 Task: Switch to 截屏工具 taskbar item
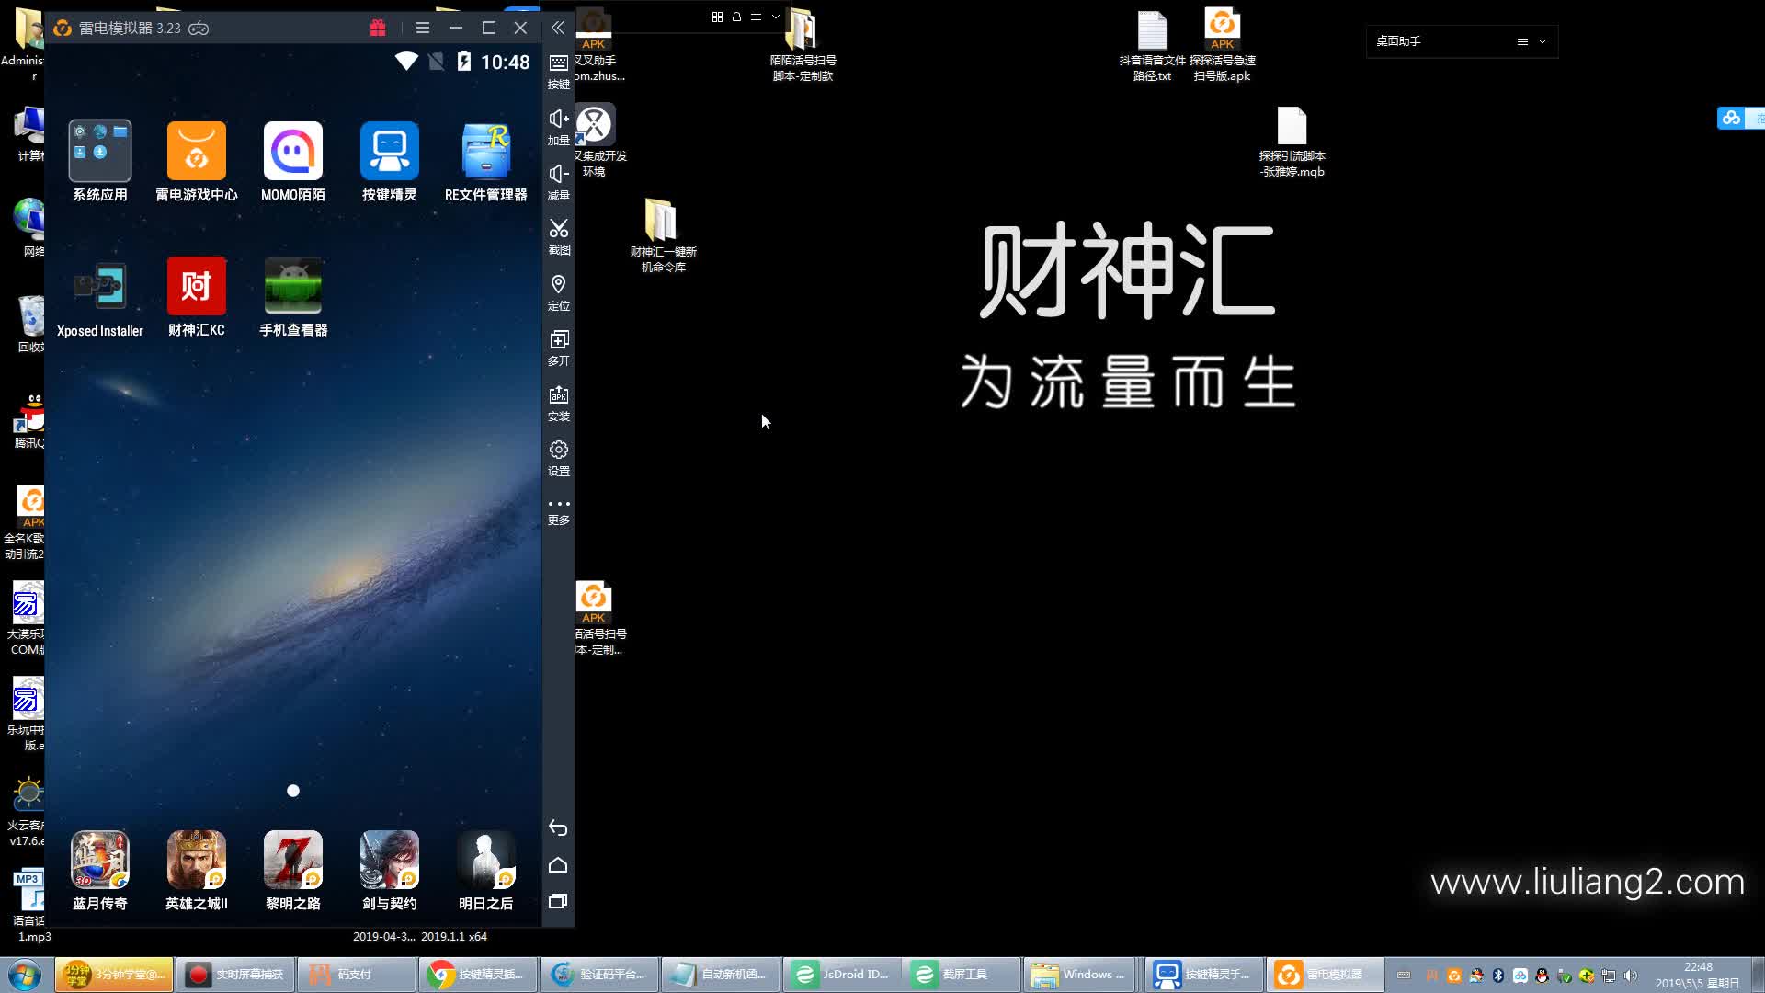[x=962, y=975]
